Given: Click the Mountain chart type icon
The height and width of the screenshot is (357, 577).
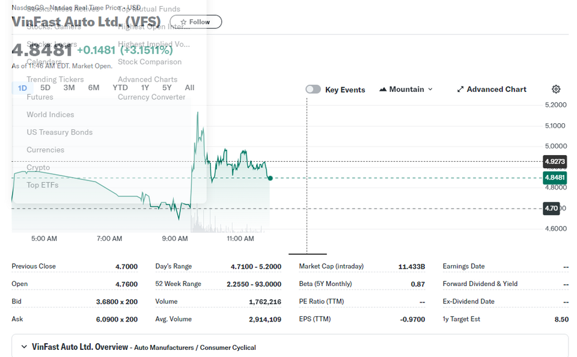Looking at the screenshot, I should [383, 90].
